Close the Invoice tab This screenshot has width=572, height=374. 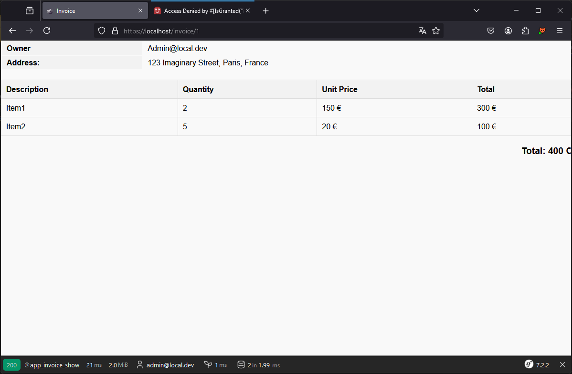click(x=140, y=10)
